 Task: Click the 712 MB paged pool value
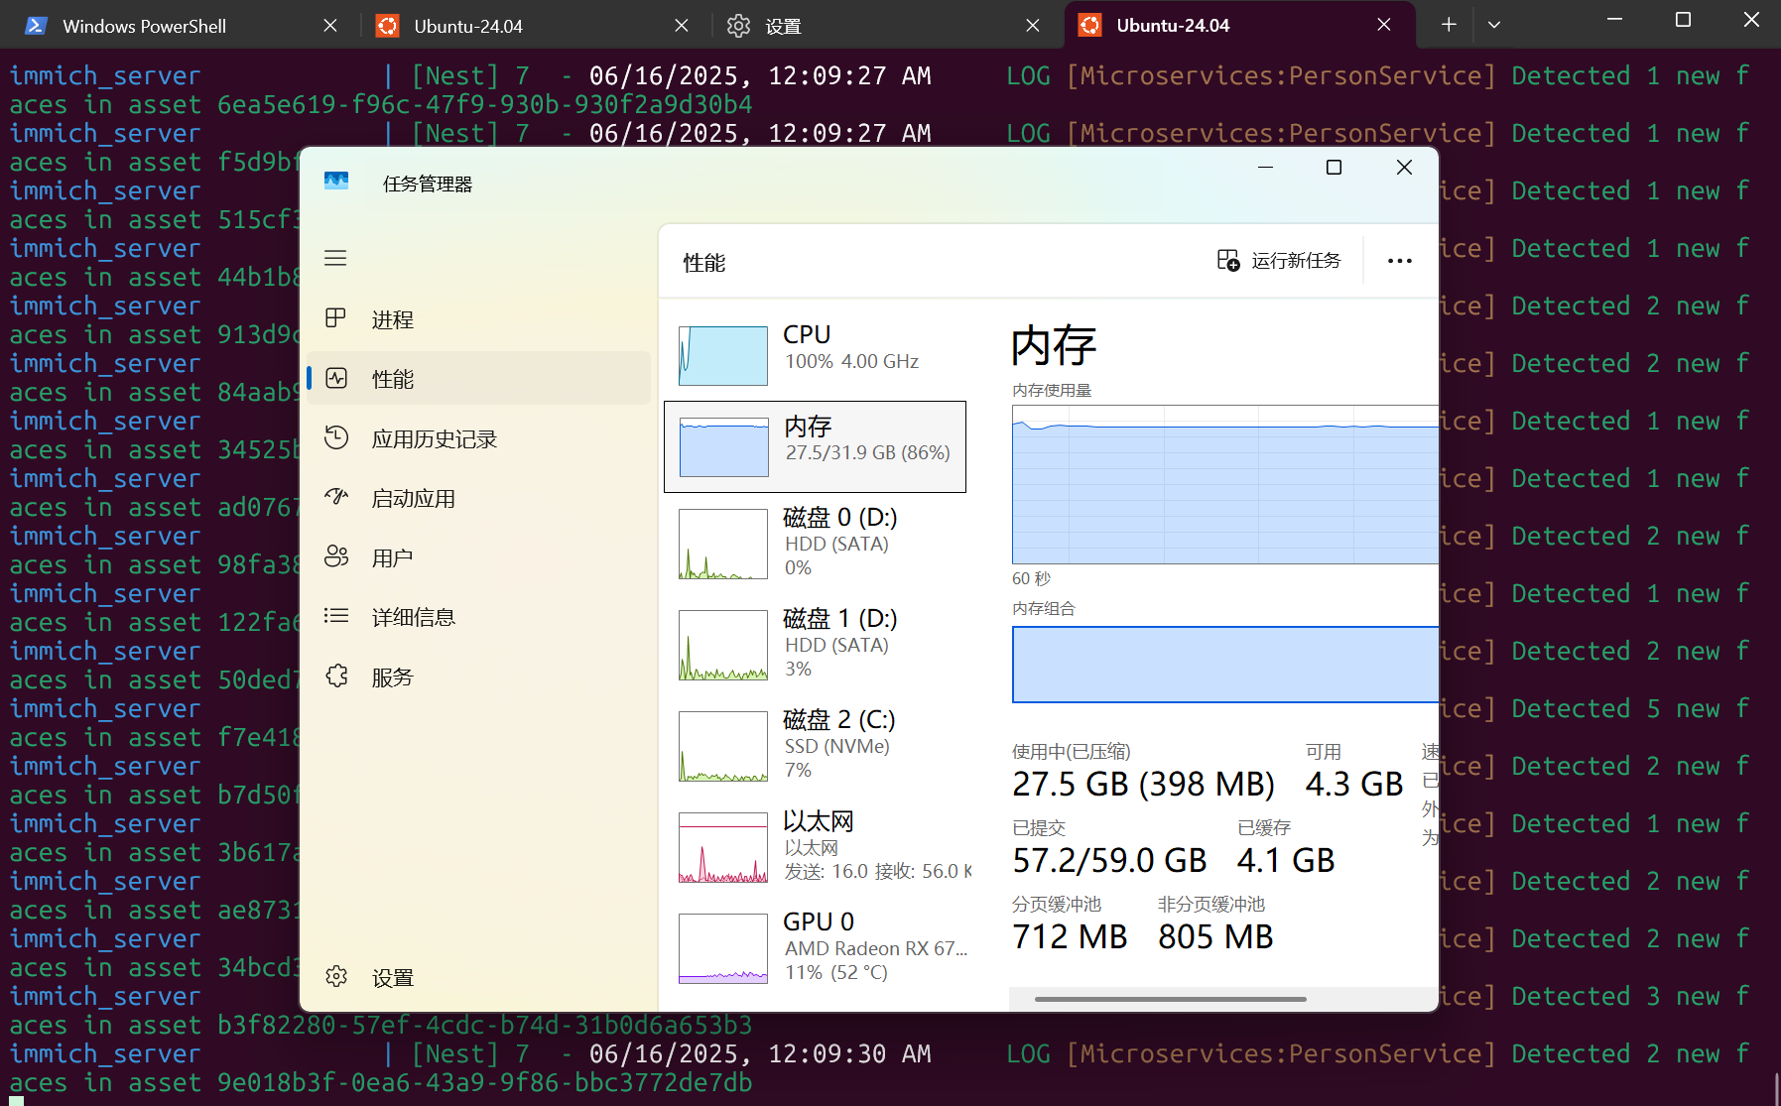(x=1070, y=936)
